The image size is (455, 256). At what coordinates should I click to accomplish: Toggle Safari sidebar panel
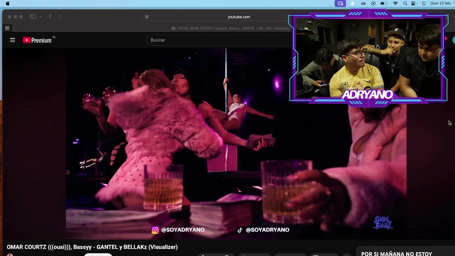tap(33, 17)
